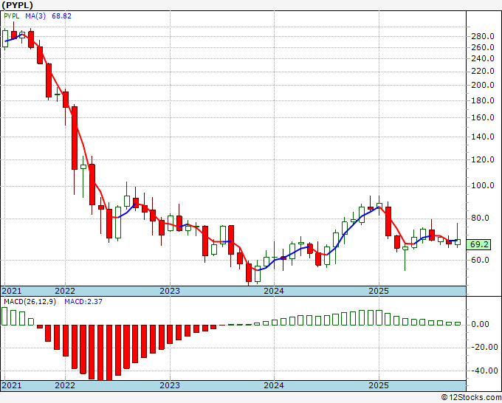Click the -20.00 MACD axis label
The height and width of the screenshot is (403, 502).
point(485,348)
